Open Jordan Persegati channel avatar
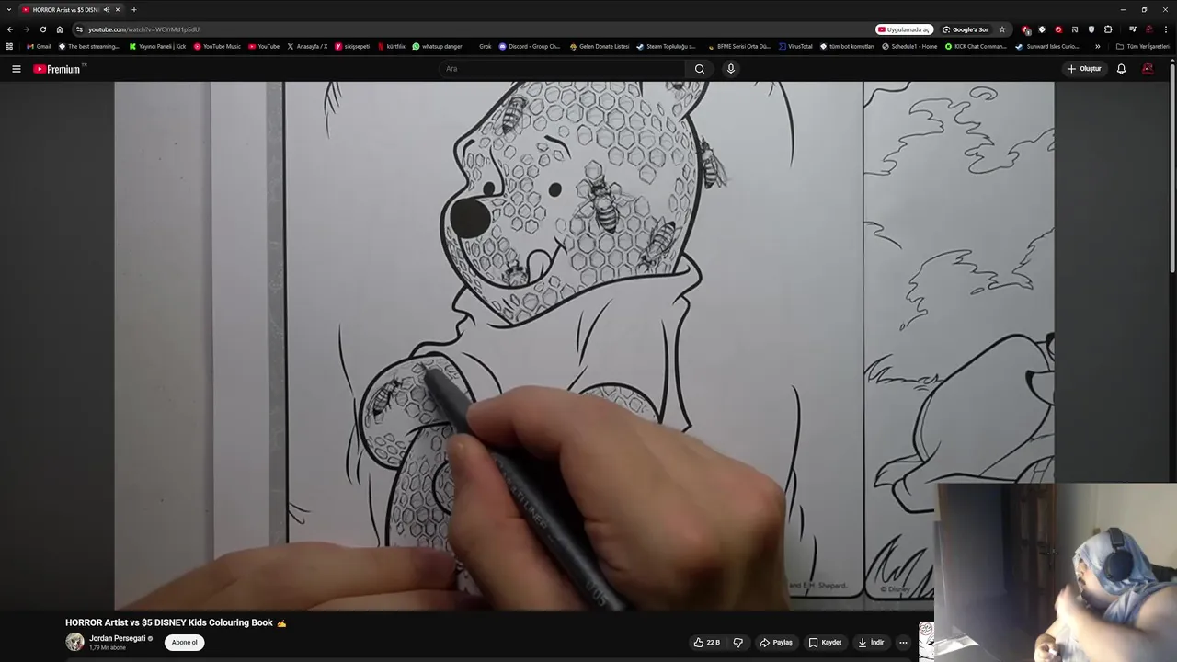The width and height of the screenshot is (1177, 662). click(74, 642)
